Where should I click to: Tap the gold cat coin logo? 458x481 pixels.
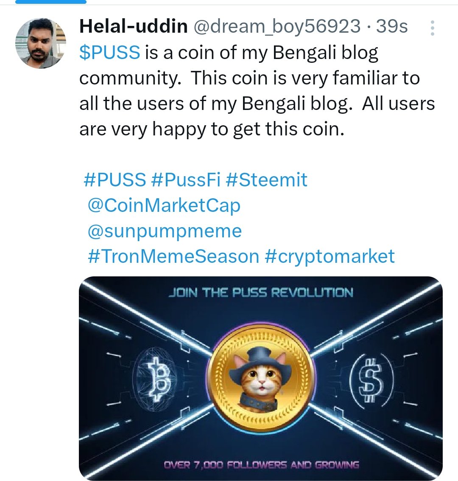[x=260, y=377]
